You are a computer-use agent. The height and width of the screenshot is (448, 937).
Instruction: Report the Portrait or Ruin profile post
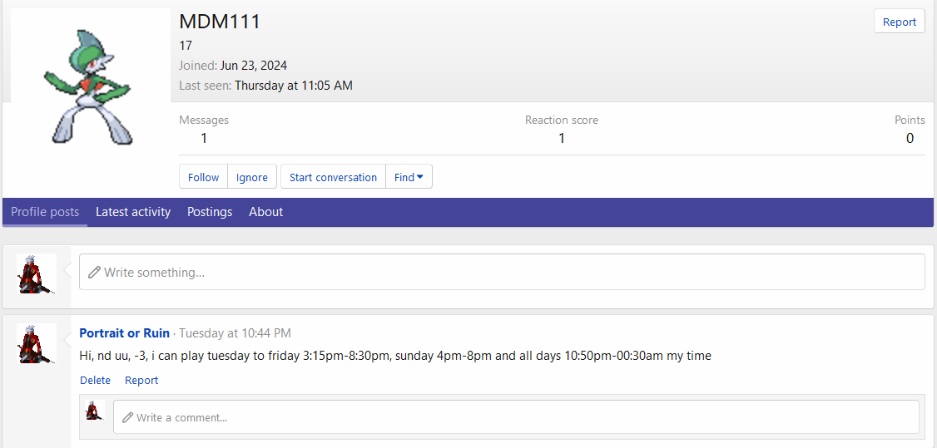coord(141,380)
